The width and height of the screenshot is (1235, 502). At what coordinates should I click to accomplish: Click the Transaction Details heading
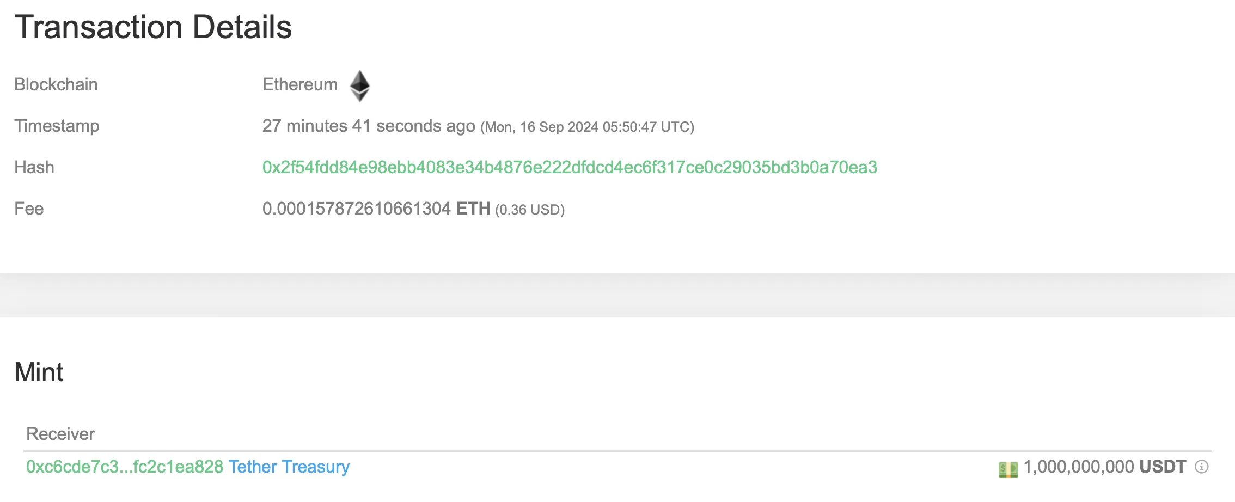[153, 27]
